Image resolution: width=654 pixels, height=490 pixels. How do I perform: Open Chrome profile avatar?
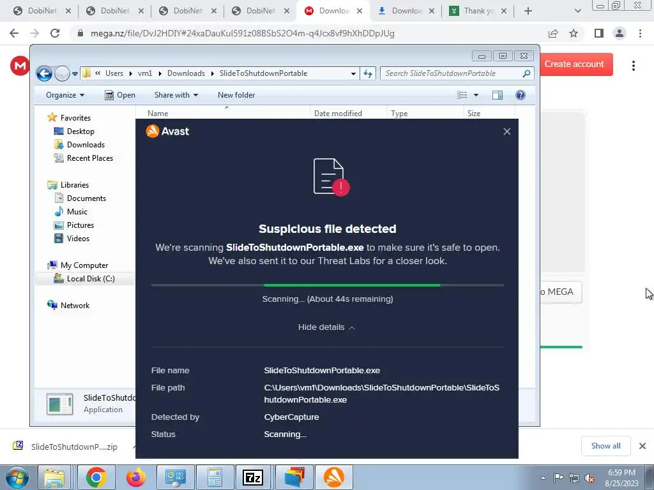(x=620, y=33)
